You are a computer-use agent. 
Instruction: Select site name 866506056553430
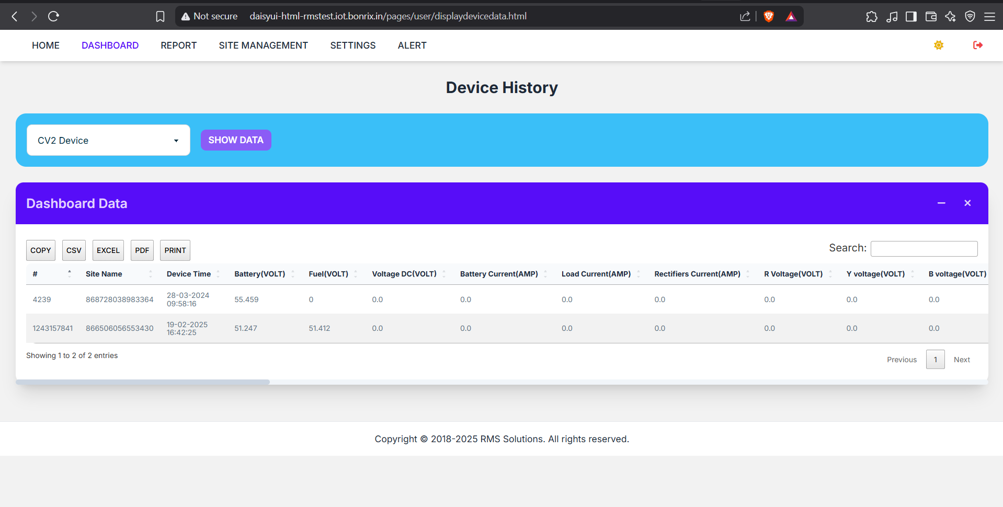pyautogui.click(x=120, y=328)
